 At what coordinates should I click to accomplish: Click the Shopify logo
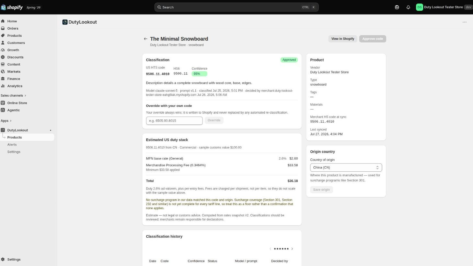(x=12, y=7)
